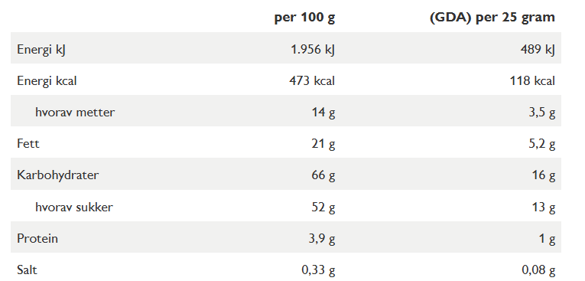Select the 'hvorav sukker' row label

pyautogui.click(x=74, y=207)
